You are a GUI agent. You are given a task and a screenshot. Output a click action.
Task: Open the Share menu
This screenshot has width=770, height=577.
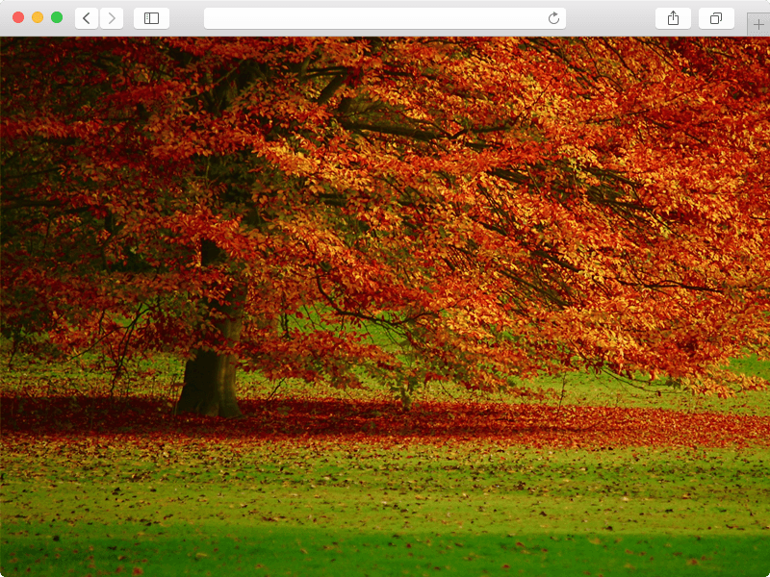coord(673,18)
